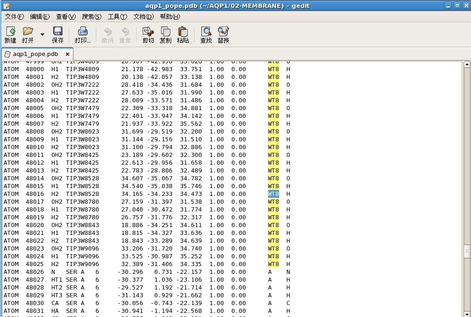471x317 pixels.
Task: Click element symbol N on atom 48026 line
Action: click(x=288, y=272)
